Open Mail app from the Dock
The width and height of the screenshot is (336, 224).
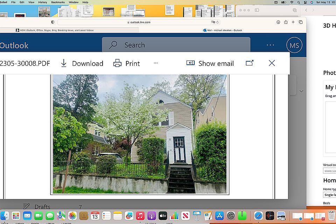tap(27, 216)
